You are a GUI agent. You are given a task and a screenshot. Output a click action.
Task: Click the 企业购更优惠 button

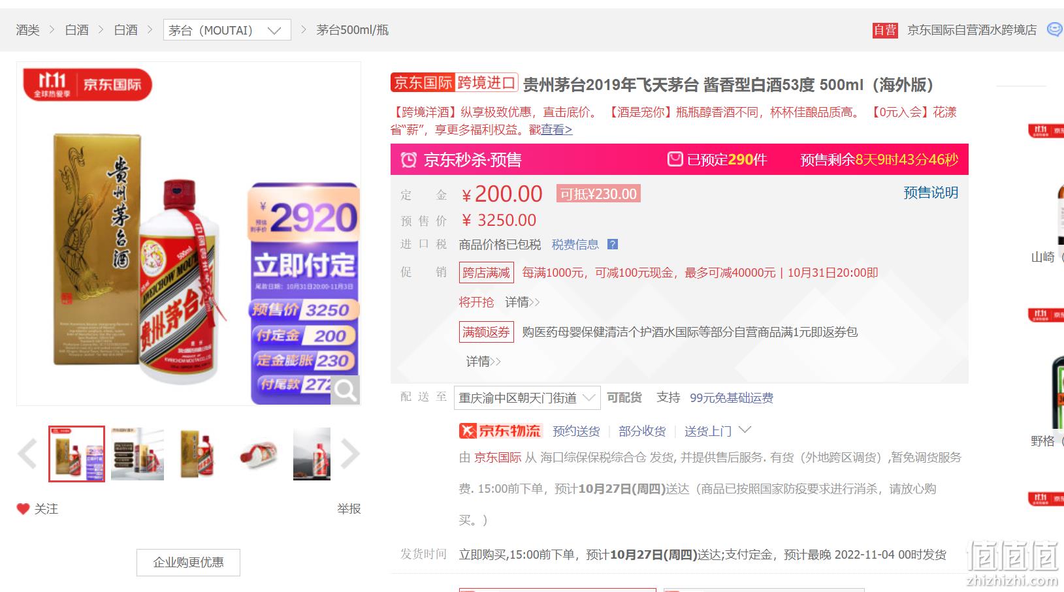(188, 563)
